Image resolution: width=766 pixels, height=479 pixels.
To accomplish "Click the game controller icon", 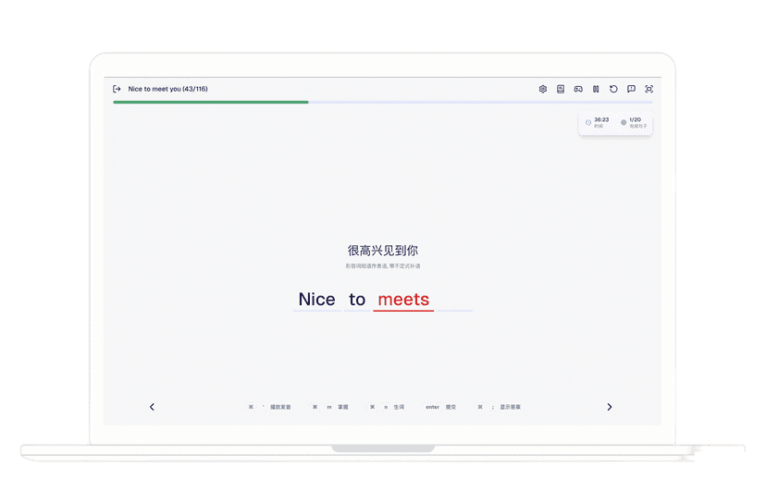I will point(578,89).
